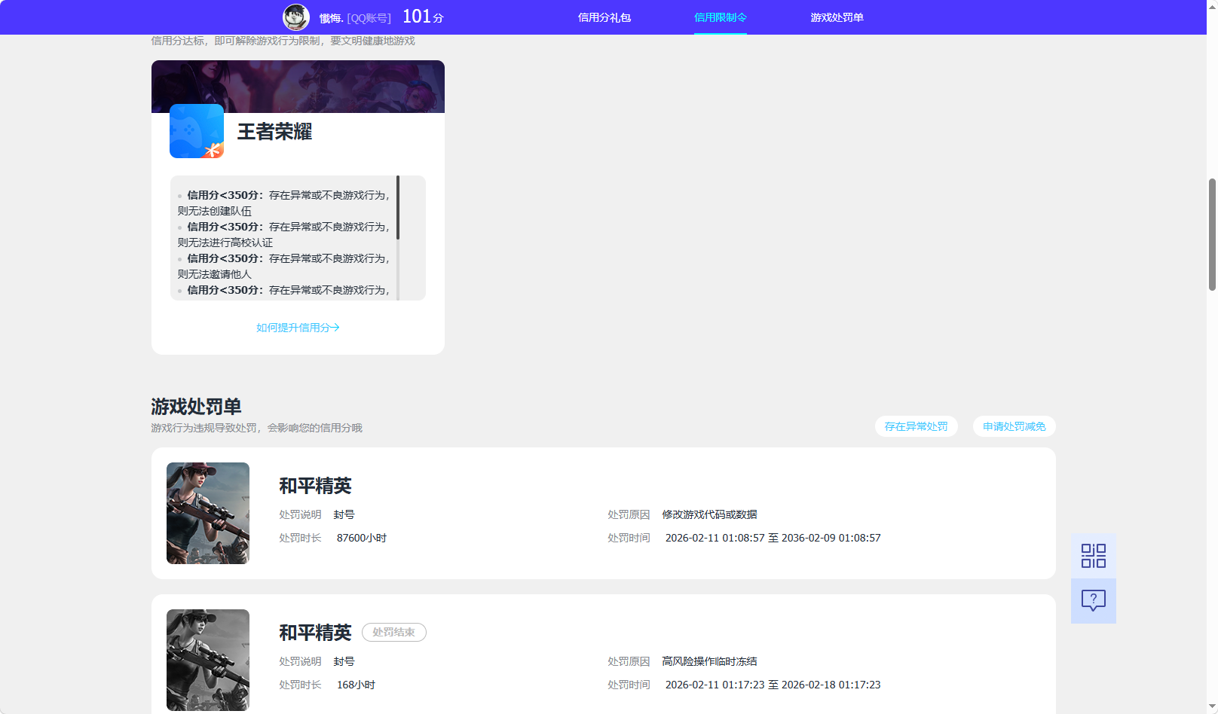Click the 101分 credit score display

(x=419, y=15)
